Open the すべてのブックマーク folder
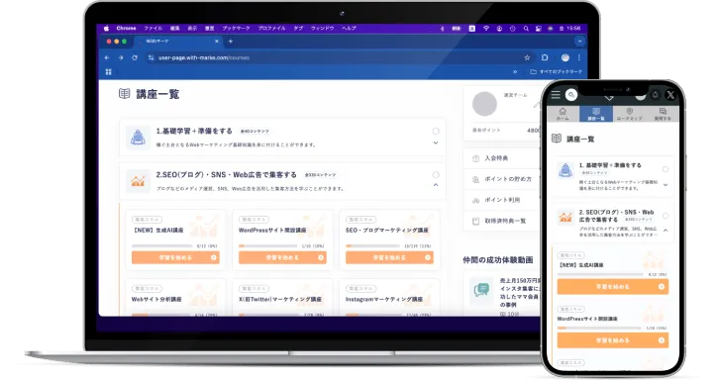The width and height of the screenshot is (717, 380). [556, 71]
